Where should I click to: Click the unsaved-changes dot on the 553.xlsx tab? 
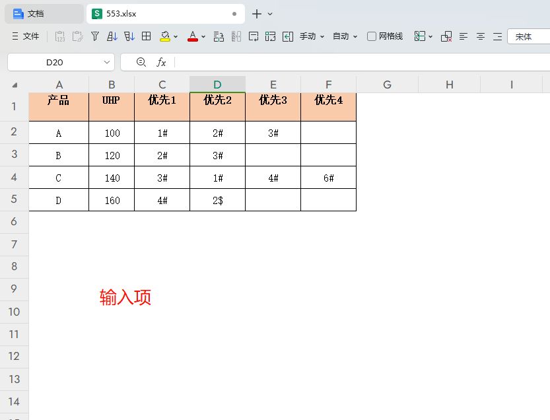[x=234, y=14]
